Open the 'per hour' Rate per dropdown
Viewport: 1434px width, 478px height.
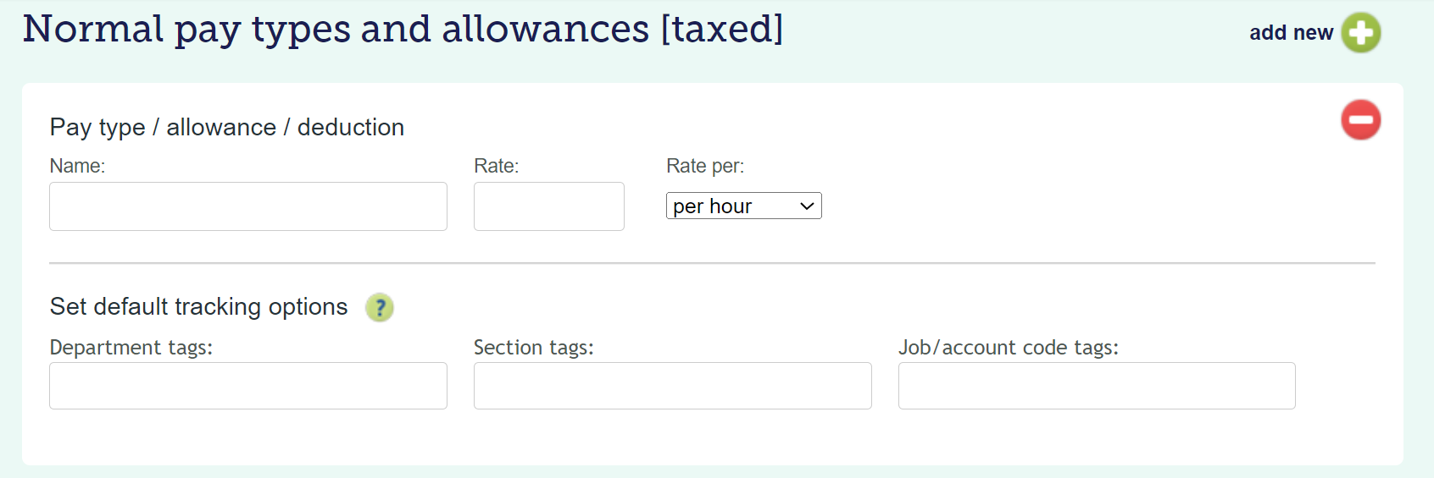734,206
